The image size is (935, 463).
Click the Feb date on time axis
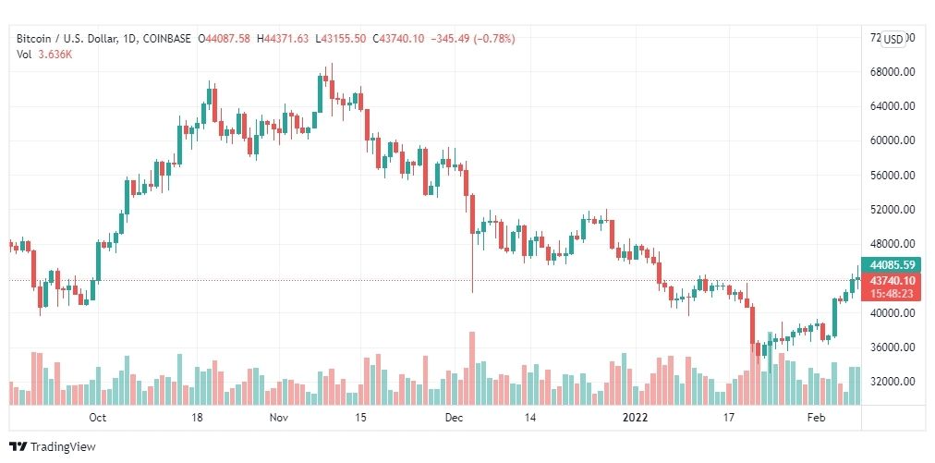(x=815, y=417)
